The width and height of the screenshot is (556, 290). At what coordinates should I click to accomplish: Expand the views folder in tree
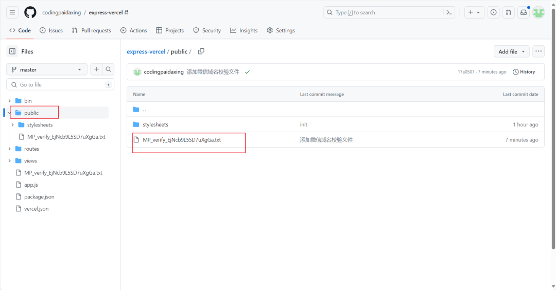pos(10,161)
